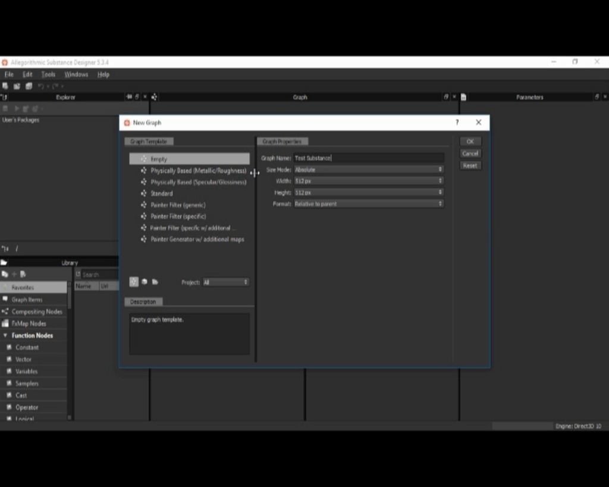Click the icon left of Library search

pos(78,274)
